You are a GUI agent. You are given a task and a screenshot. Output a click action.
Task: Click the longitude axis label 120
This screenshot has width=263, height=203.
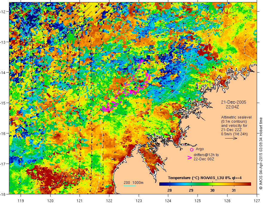coord(50,201)
